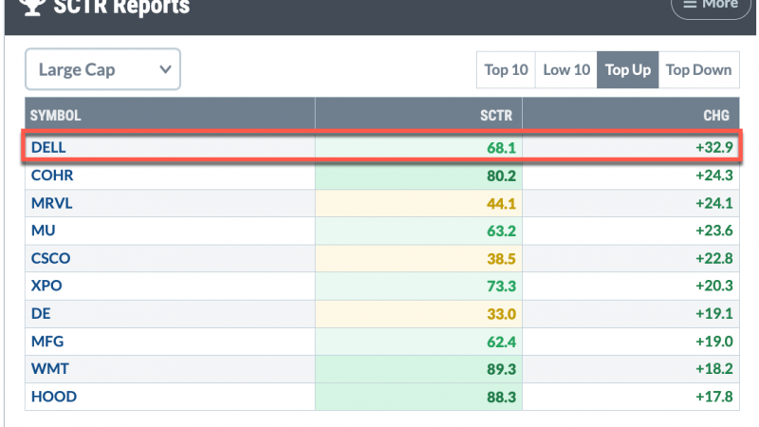Open the Large Cap dropdown
The width and height of the screenshot is (759, 427).
tap(102, 69)
